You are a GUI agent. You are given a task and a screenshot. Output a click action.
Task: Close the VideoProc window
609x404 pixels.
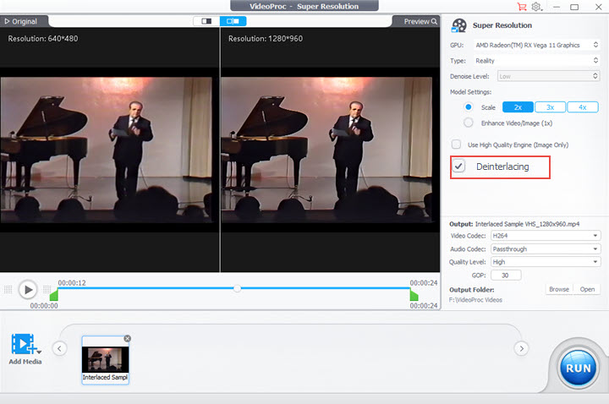(599, 7)
